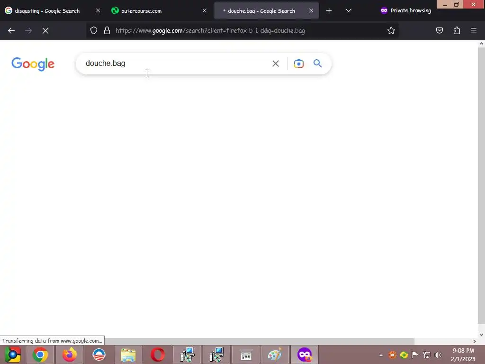Screen dimensions: 485x364
Task: Open Paint from the taskbar
Action: (275, 355)
